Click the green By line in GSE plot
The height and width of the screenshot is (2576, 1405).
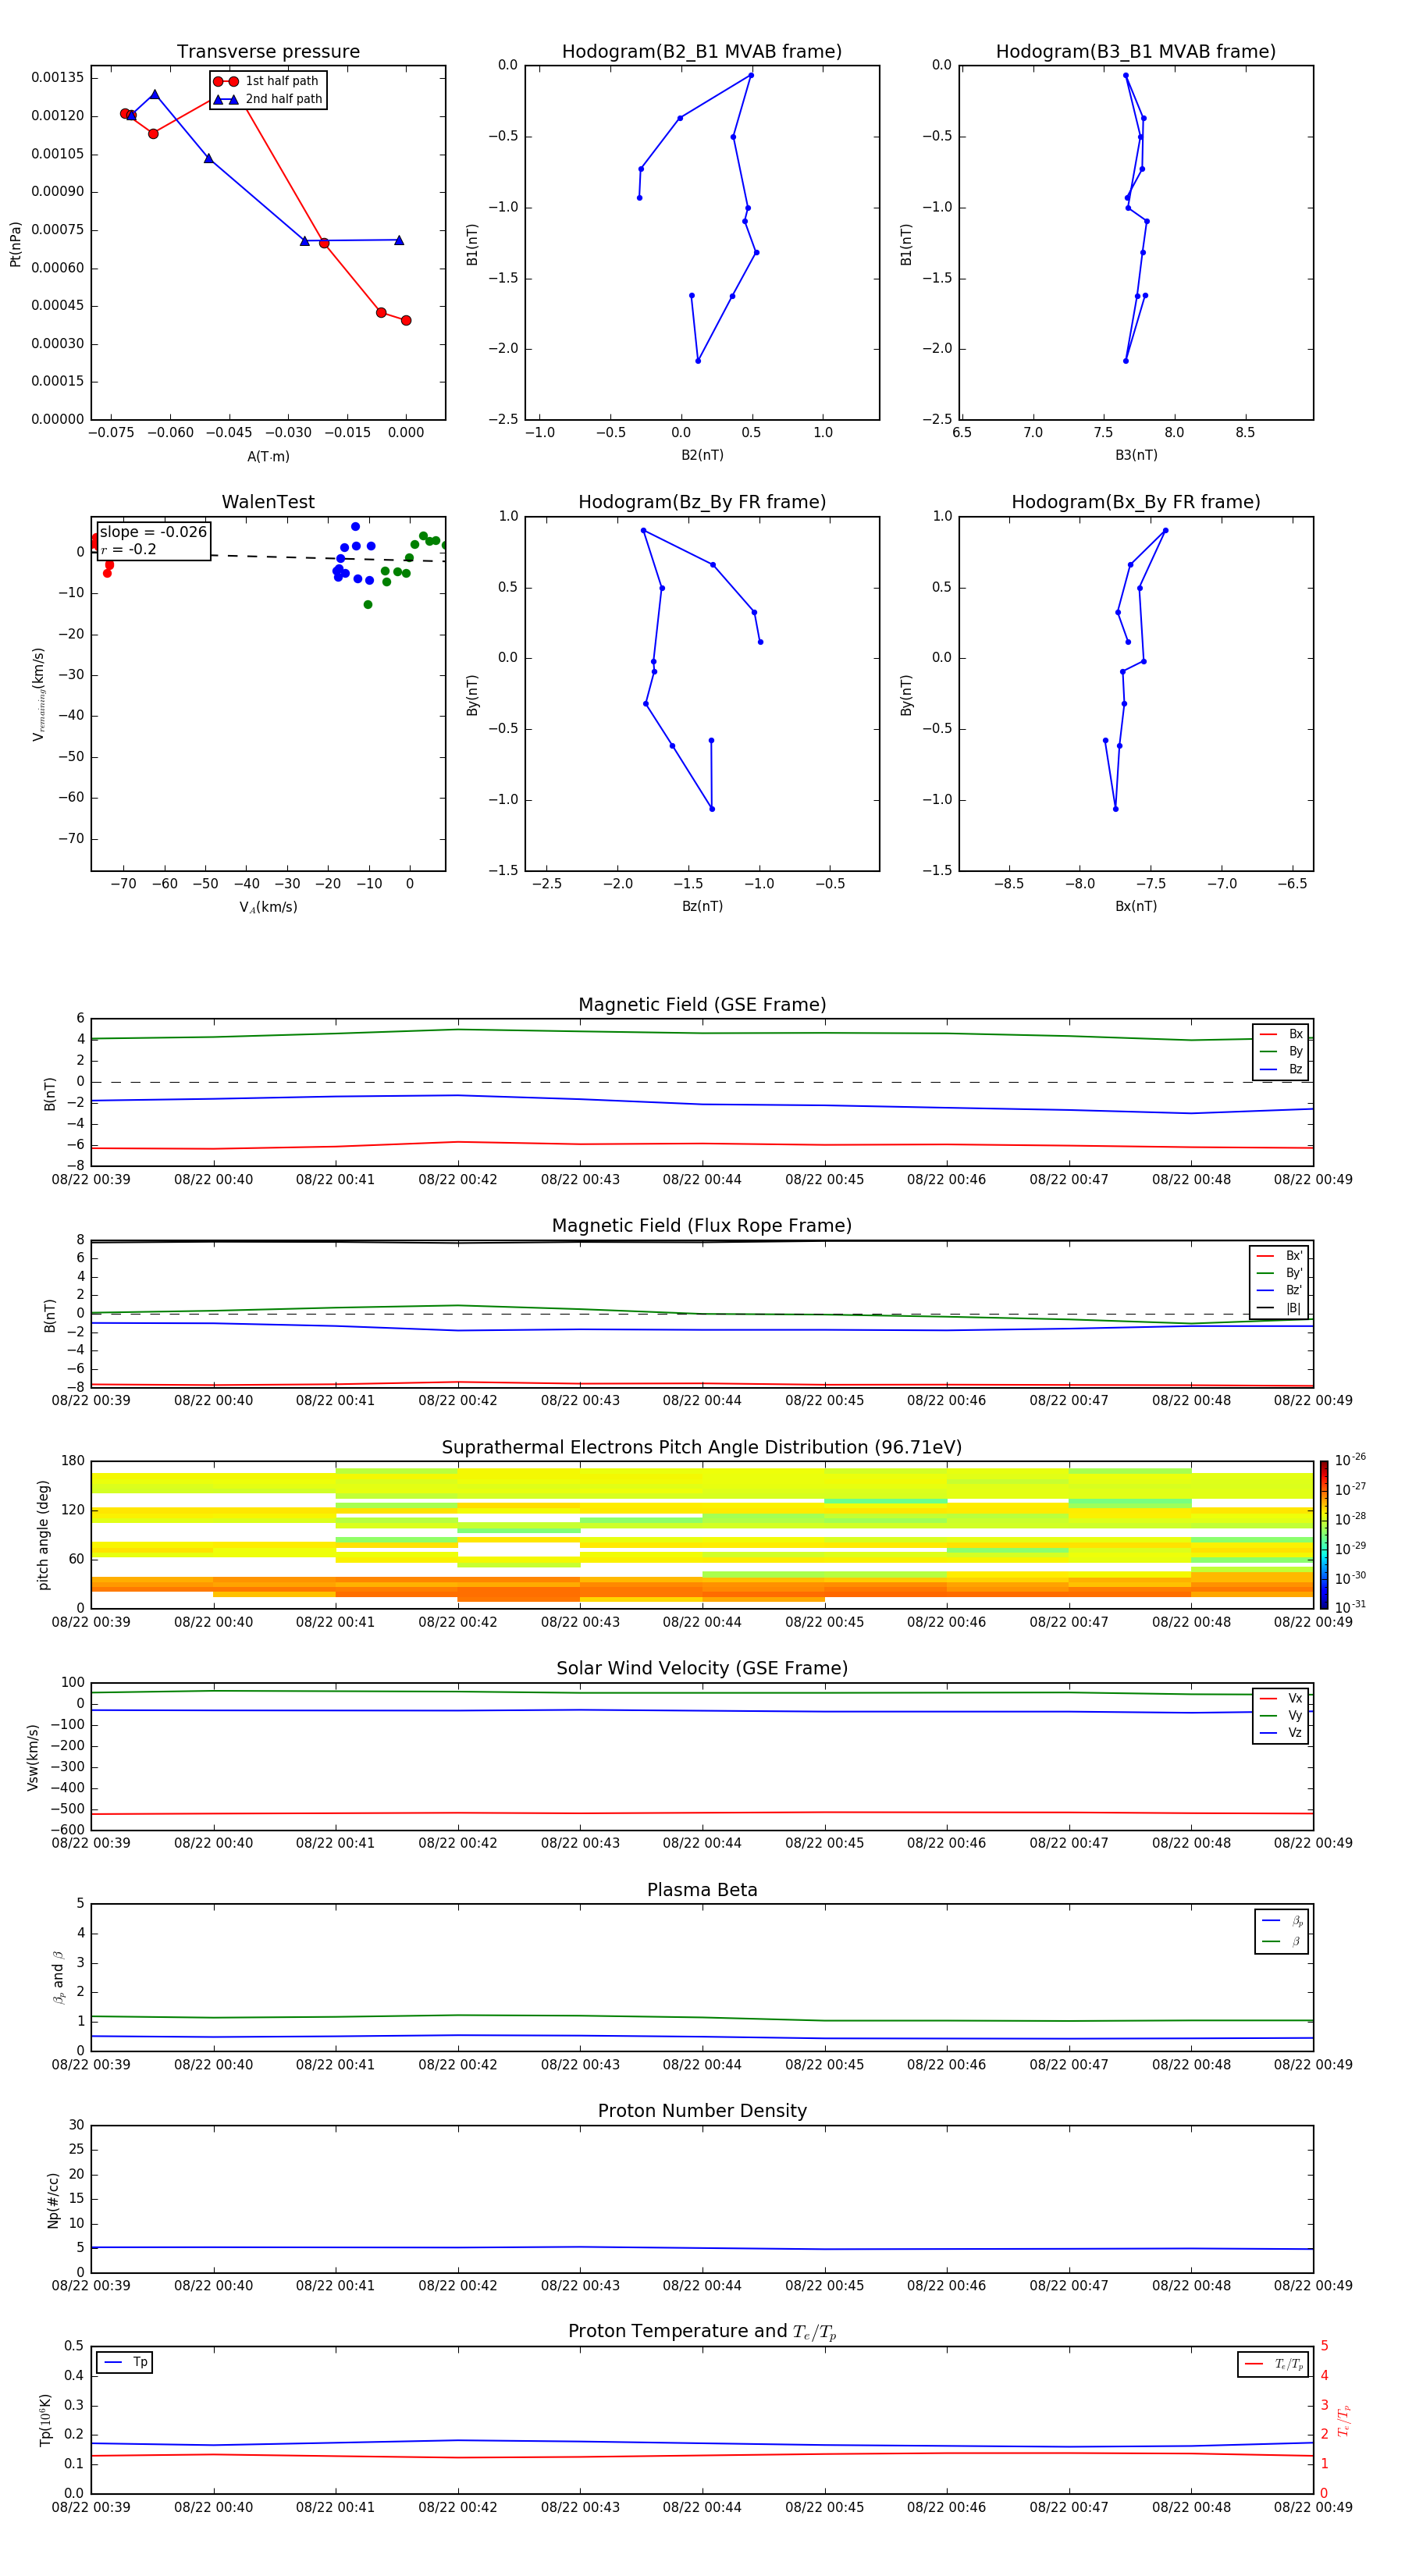click(702, 1033)
